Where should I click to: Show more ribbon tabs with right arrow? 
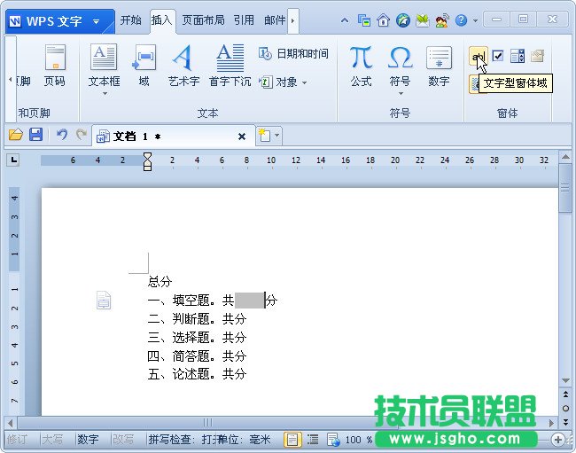pos(292,20)
